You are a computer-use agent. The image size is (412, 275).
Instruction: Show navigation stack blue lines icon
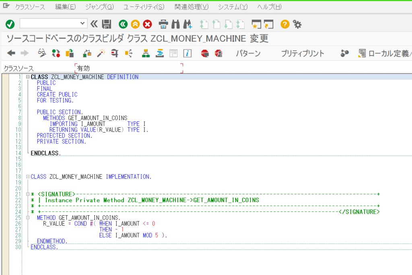point(159,53)
